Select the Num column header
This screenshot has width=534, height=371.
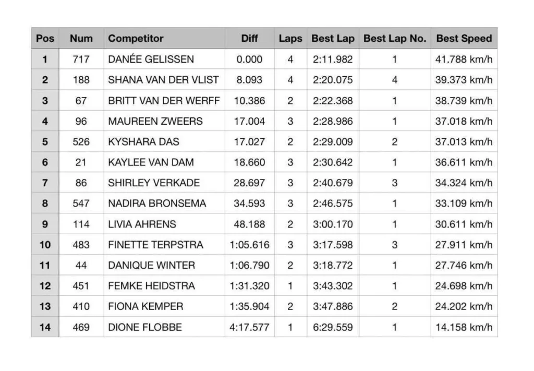point(81,38)
